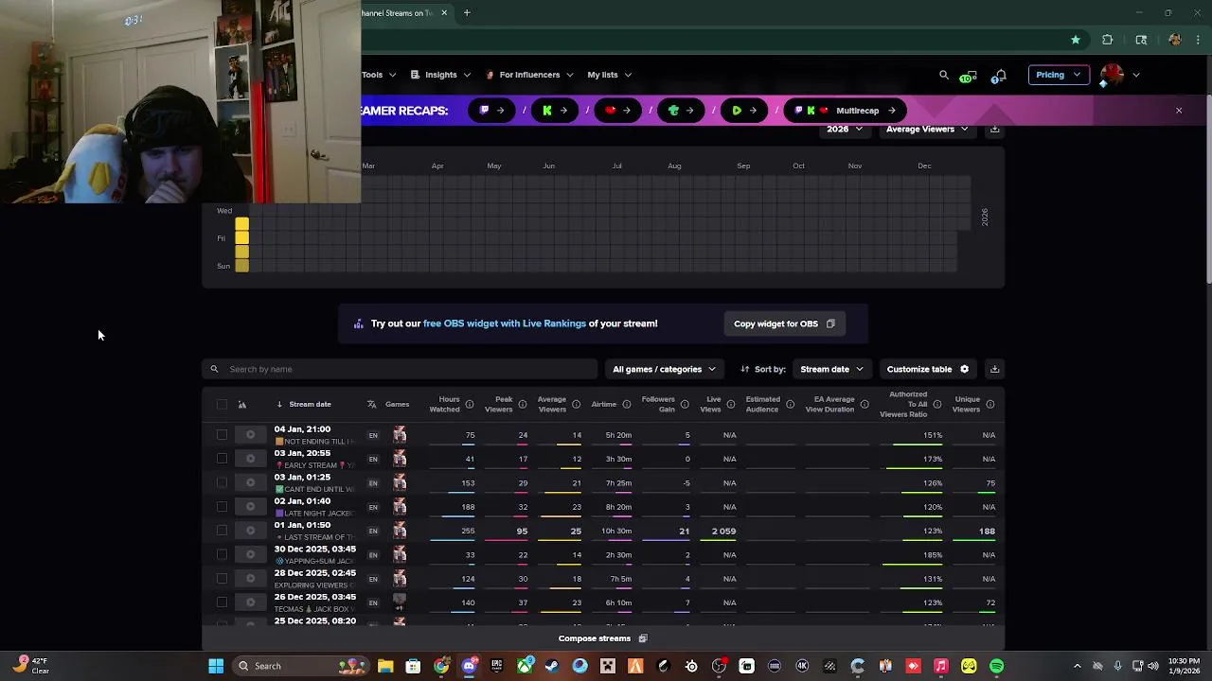The image size is (1212, 681).
Task: Open File Explorer from the taskbar
Action: [x=385, y=666]
